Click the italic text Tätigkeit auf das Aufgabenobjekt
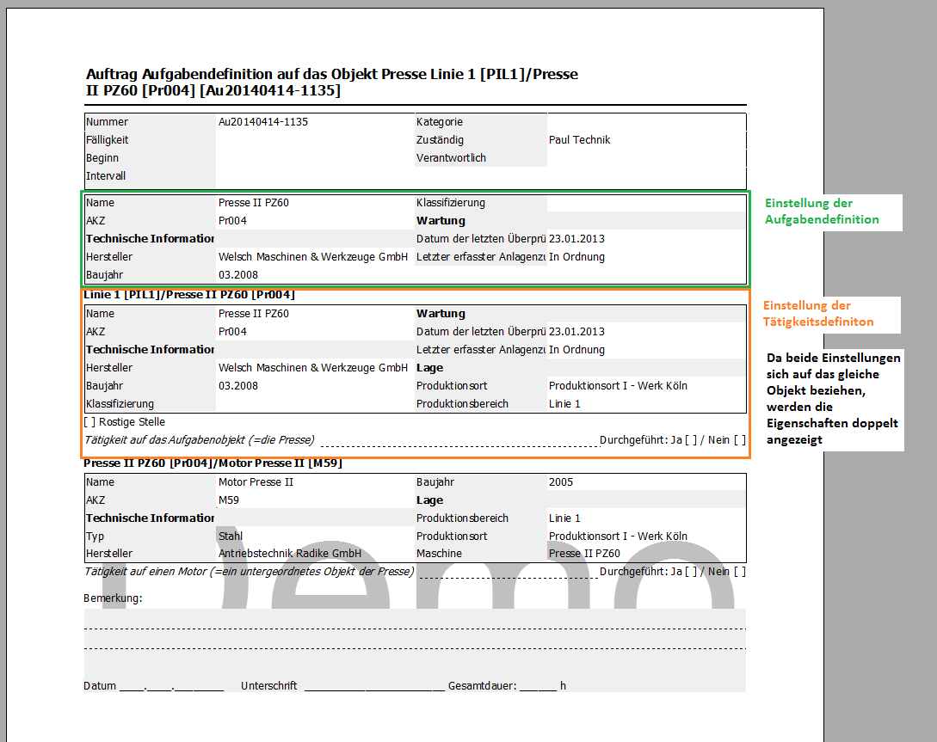The height and width of the screenshot is (742, 937). coord(199,440)
